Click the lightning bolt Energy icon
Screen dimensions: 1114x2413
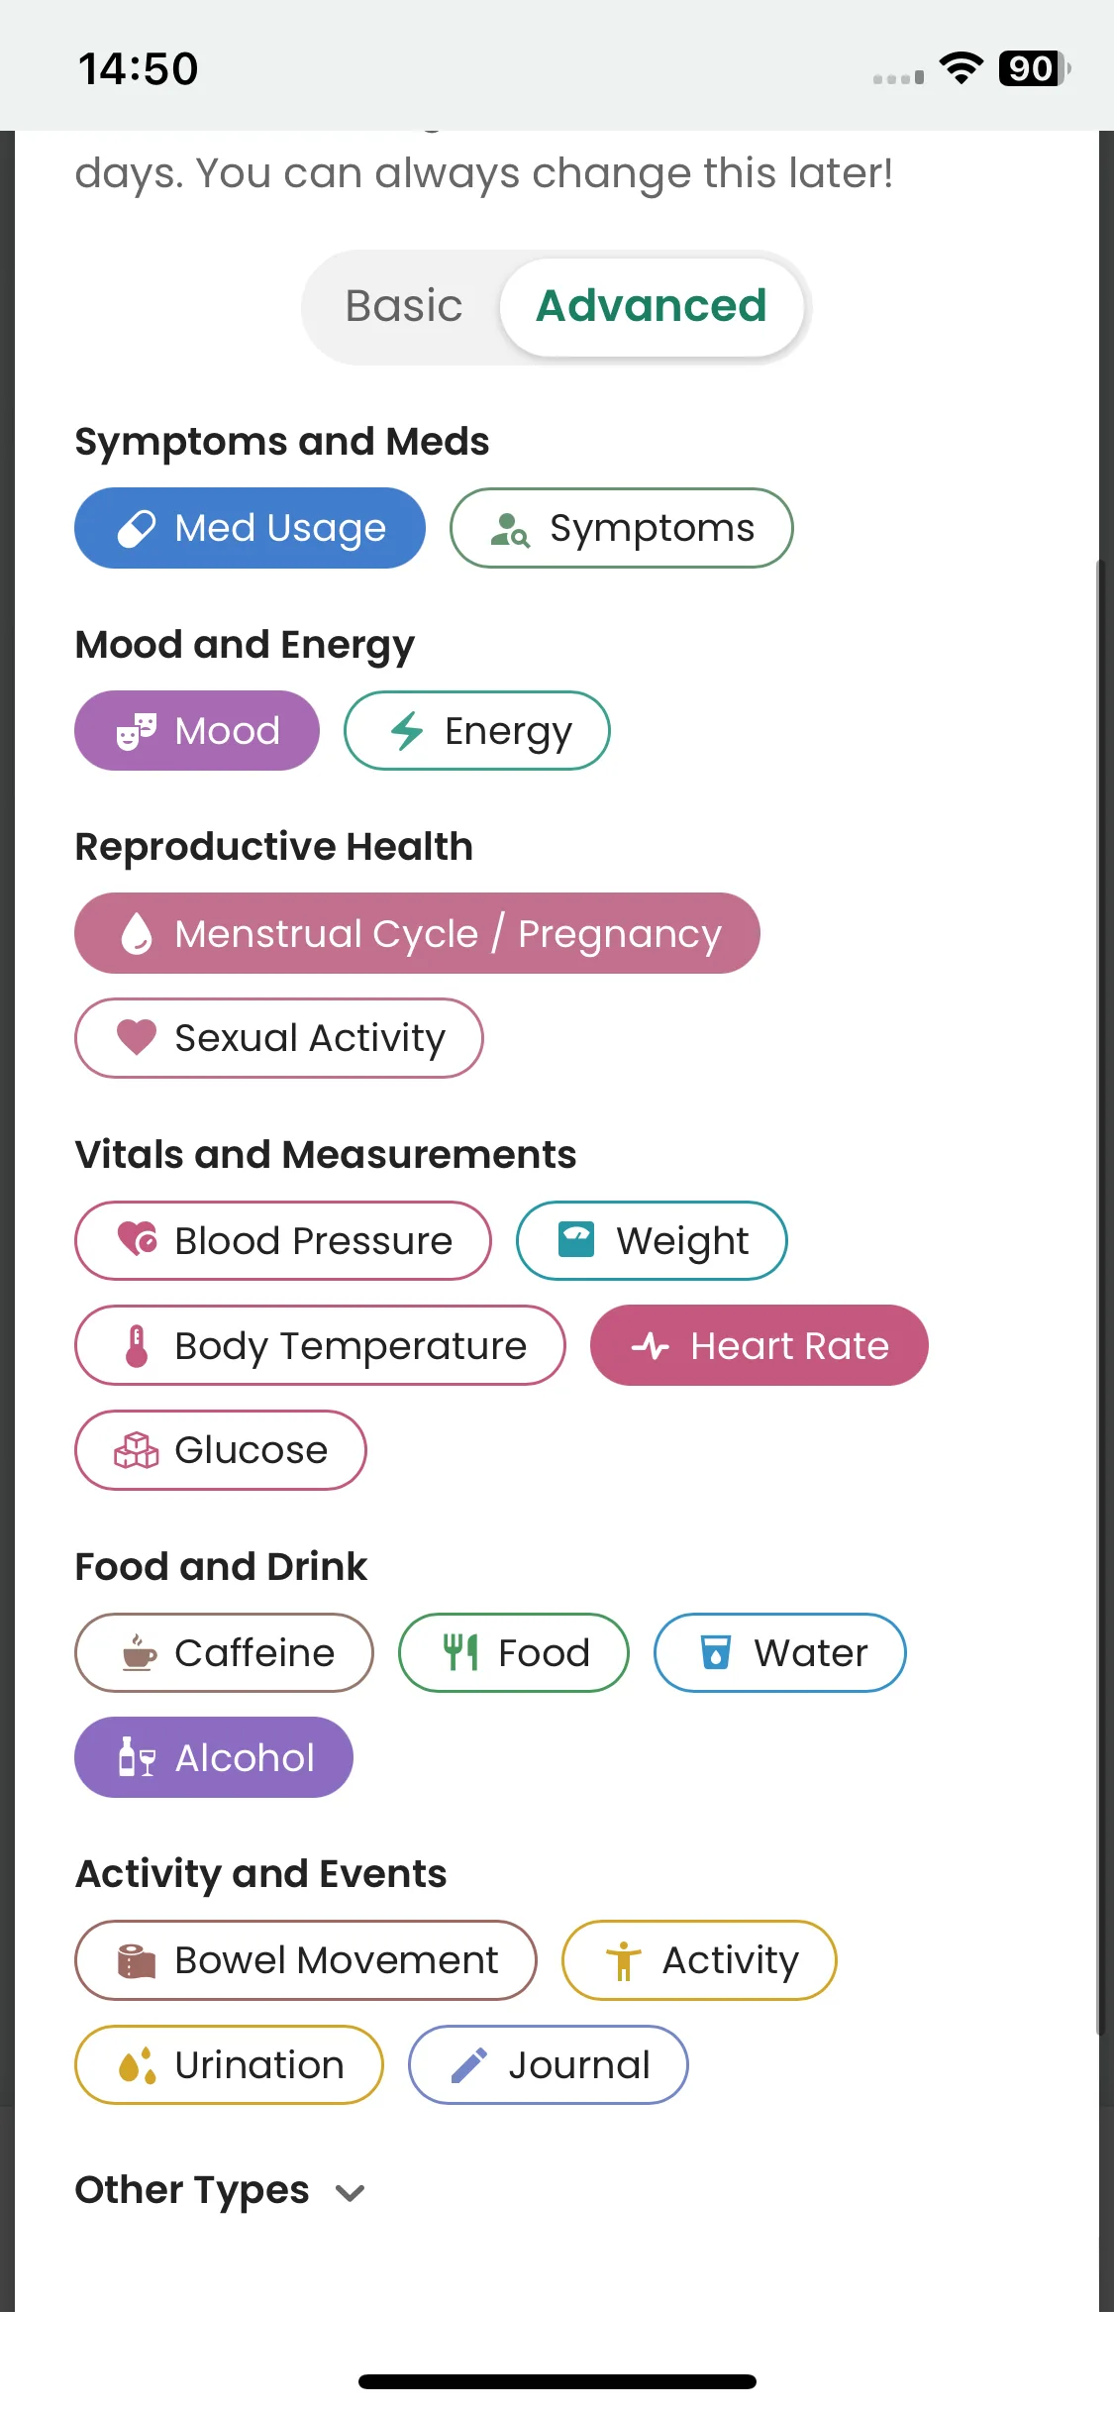click(x=407, y=732)
